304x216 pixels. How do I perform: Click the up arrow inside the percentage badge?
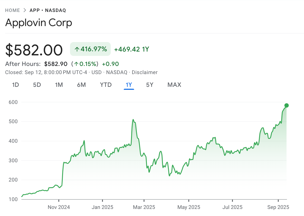[x=77, y=49]
